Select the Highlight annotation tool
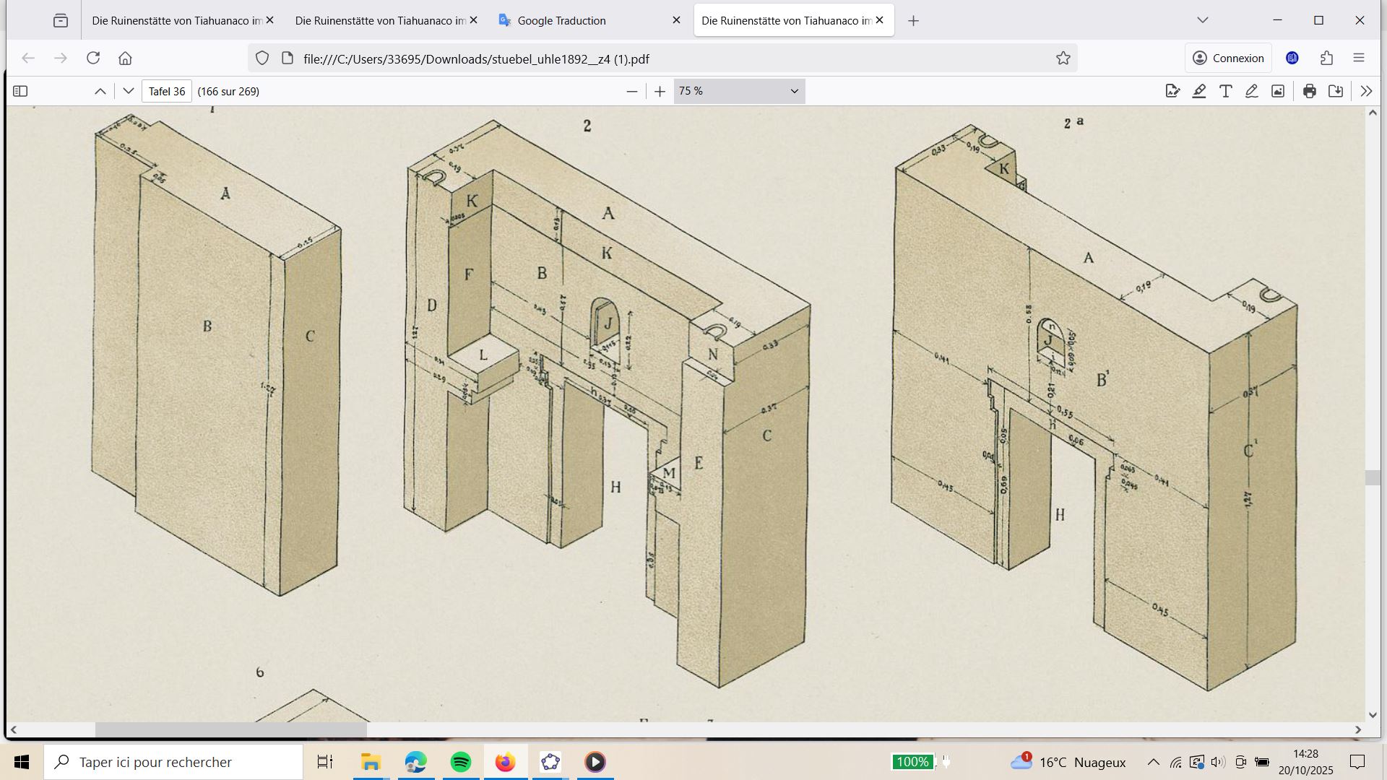Viewport: 1387px width, 780px height. [x=1199, y=91]
